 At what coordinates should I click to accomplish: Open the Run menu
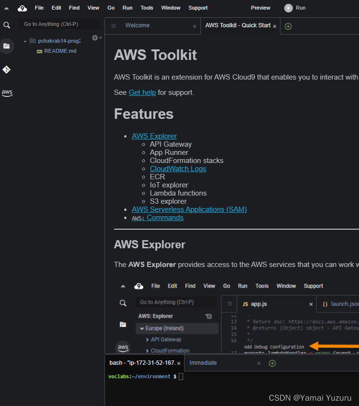(x=127, y=8)
